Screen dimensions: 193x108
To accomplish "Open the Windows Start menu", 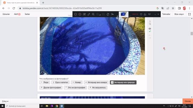I will pyautogui.click(x=2, y=106).
